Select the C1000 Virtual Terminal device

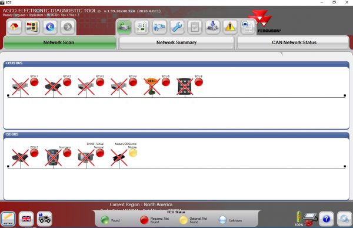[86, 158]
